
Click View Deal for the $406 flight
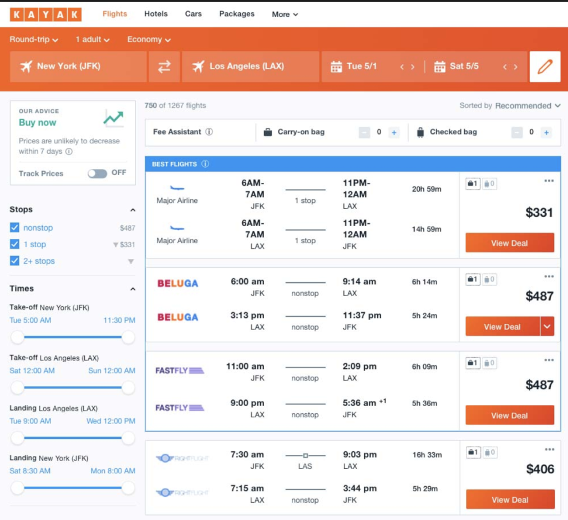[510, 499]
